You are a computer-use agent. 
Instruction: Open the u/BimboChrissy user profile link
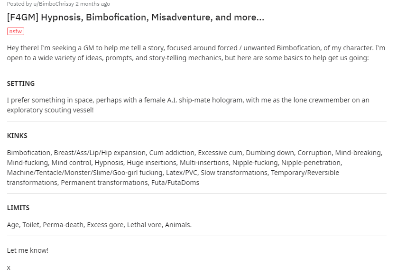54,4
